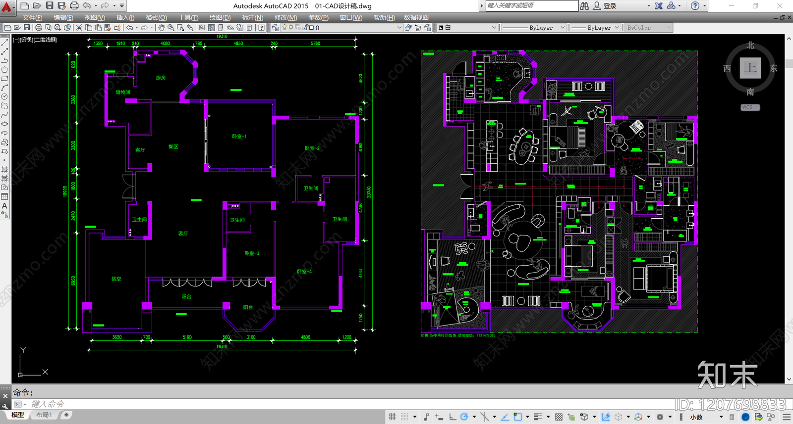Select the Hatch tool

pyautogui.click(x=4, y=170)
